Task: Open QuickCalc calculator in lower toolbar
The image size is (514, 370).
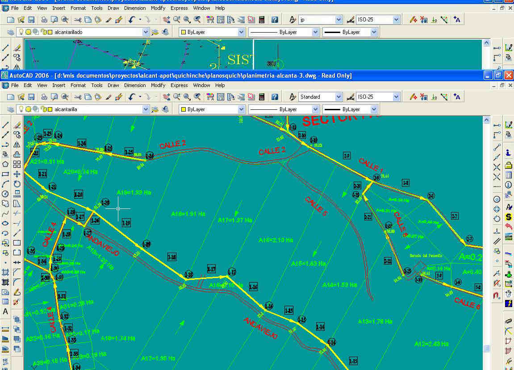Action: click(262, 96)
